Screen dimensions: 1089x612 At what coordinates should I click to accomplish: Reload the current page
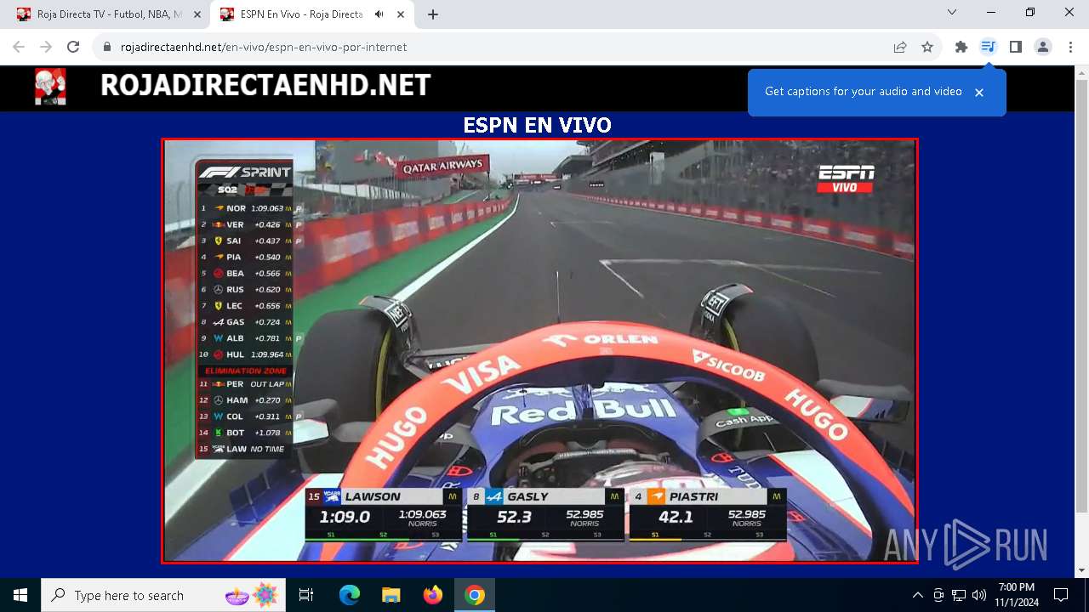click(73, 47)
